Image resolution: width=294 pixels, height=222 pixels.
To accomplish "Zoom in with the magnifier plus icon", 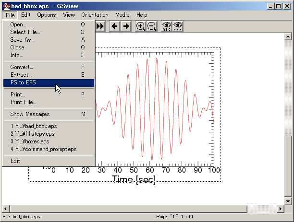I will 141,26.
